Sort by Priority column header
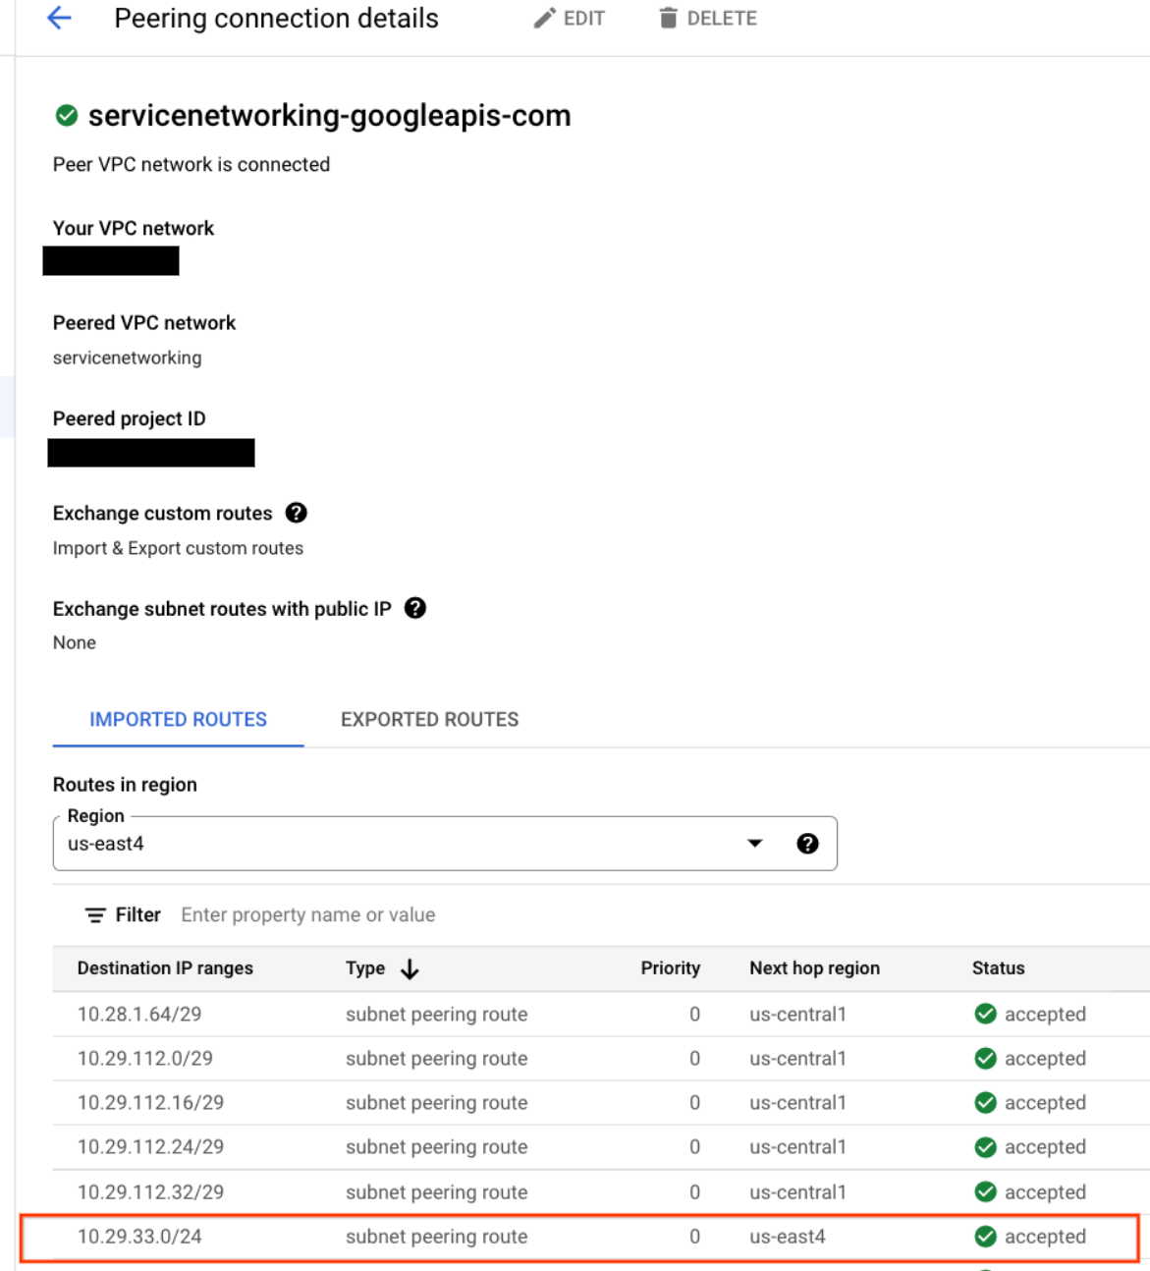 click(x=670, y=968)
